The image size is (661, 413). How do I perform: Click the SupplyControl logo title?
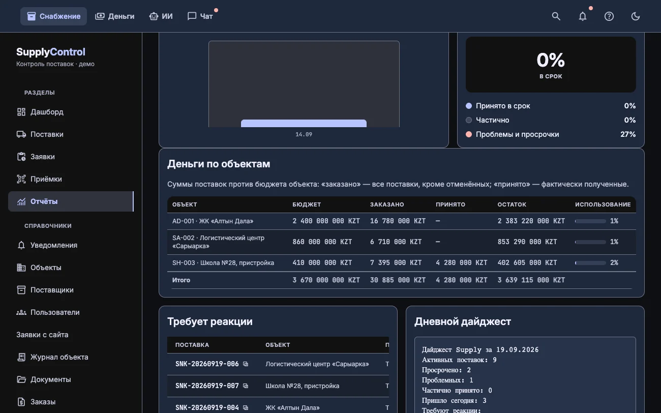click(x=51, y=52)
